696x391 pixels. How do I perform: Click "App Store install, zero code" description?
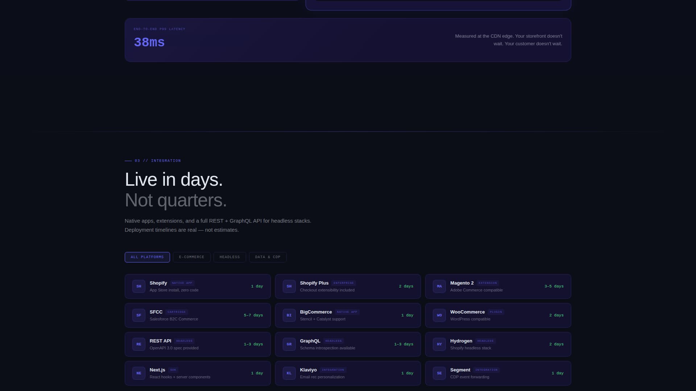pyautogui.click(x=174, y=290)
